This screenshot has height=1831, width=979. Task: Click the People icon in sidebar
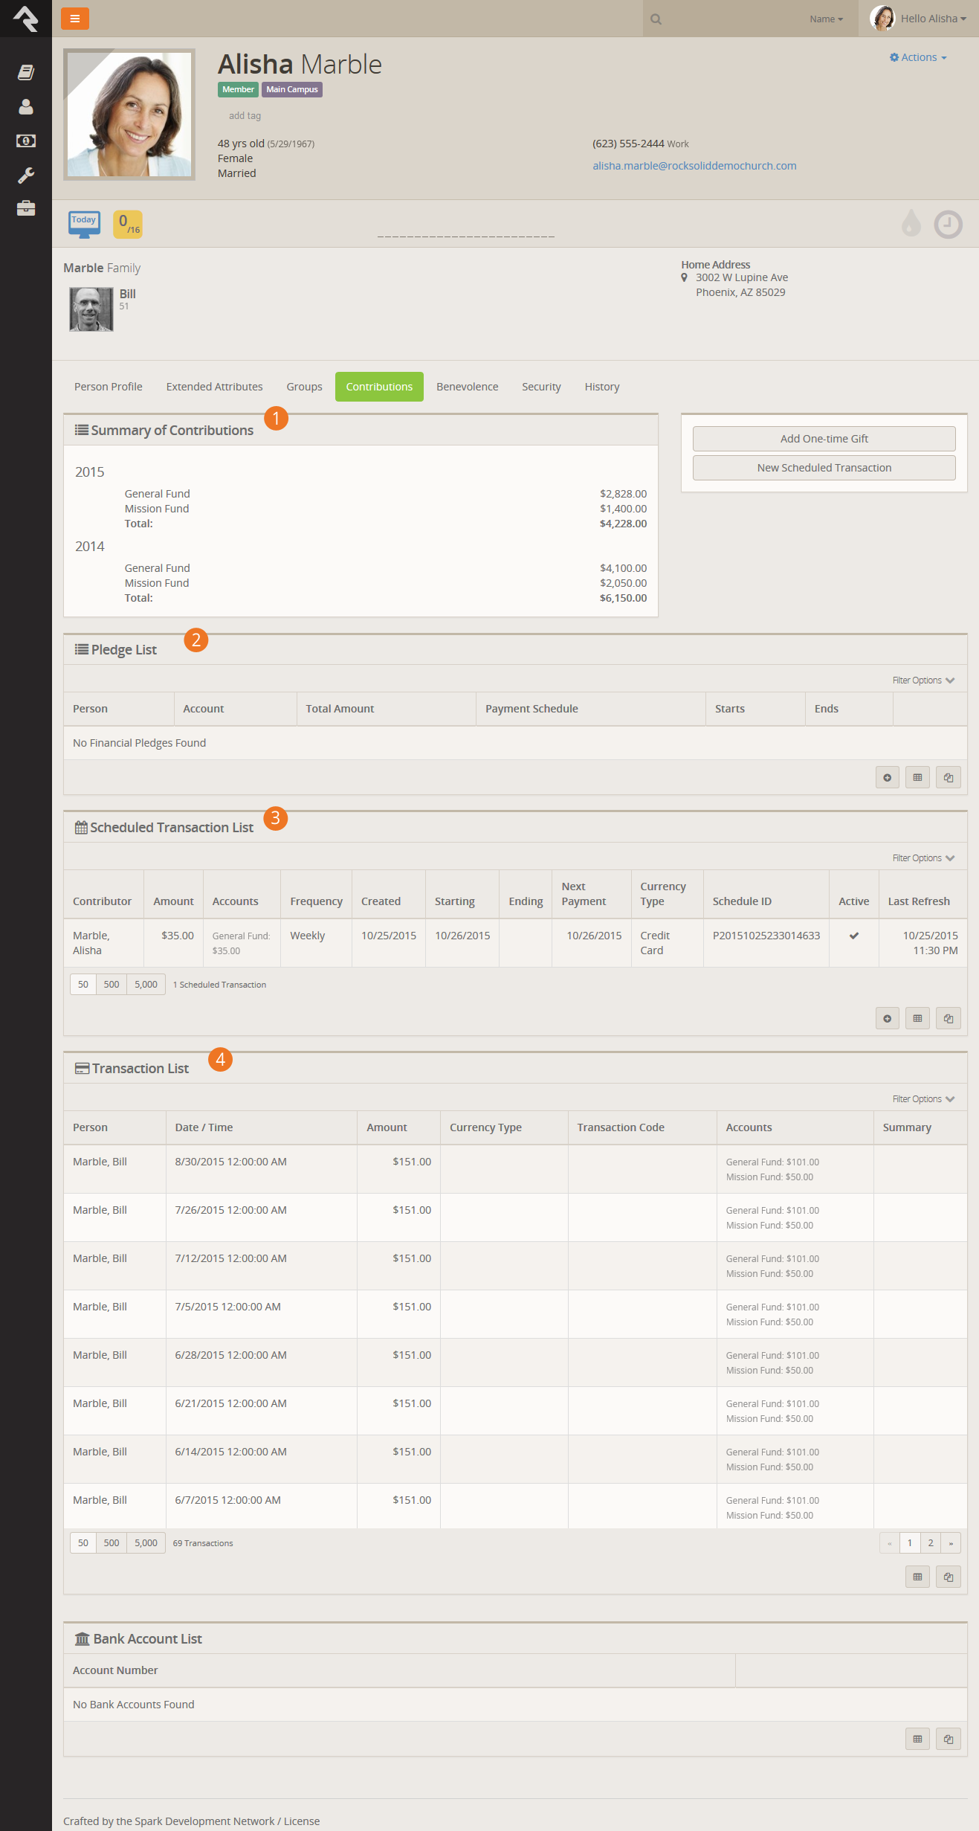click(26, 107)
